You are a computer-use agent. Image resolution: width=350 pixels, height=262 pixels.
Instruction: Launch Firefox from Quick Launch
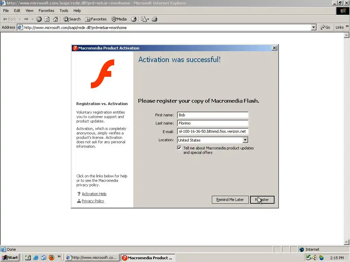52,258
